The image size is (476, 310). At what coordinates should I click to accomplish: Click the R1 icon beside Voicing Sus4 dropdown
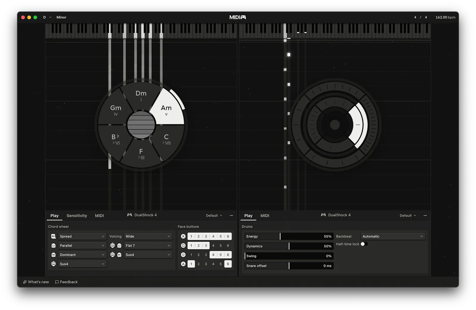point(119,255)
